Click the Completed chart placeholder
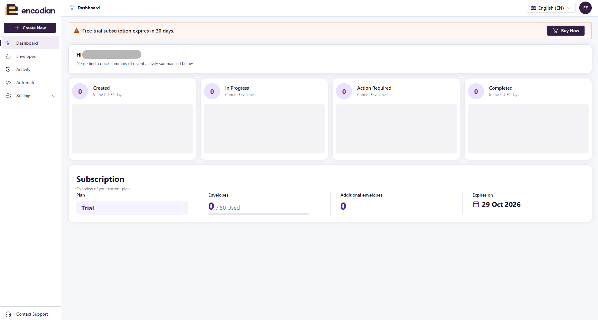598x320 pixels. click(x=528, y=129)
